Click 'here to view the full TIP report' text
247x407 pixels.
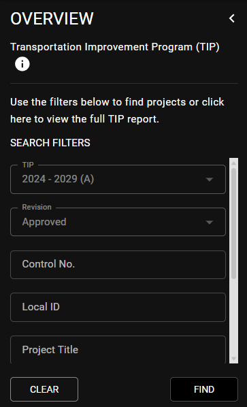[84, 119]
